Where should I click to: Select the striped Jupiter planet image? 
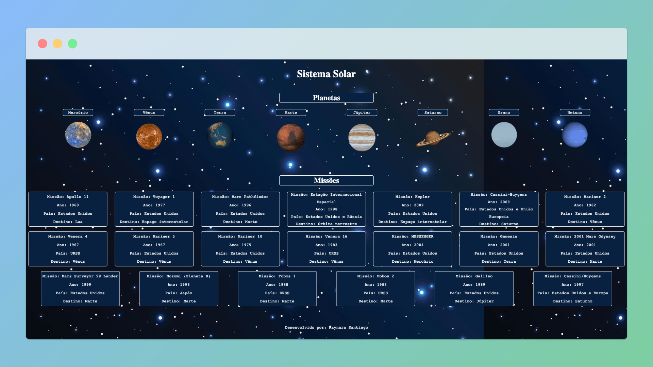(x=362, y=137)
